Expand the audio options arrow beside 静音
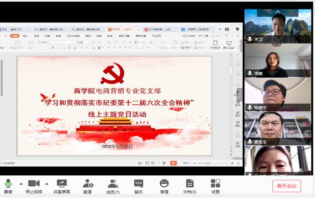315x198 pixels. tap(20, 183)
